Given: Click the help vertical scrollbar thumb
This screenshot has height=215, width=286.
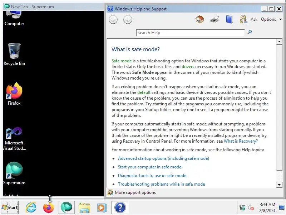Looking at the screenshot, I should 279,108.
